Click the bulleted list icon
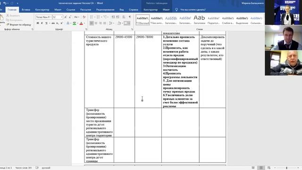 click(x=92, y=17)
